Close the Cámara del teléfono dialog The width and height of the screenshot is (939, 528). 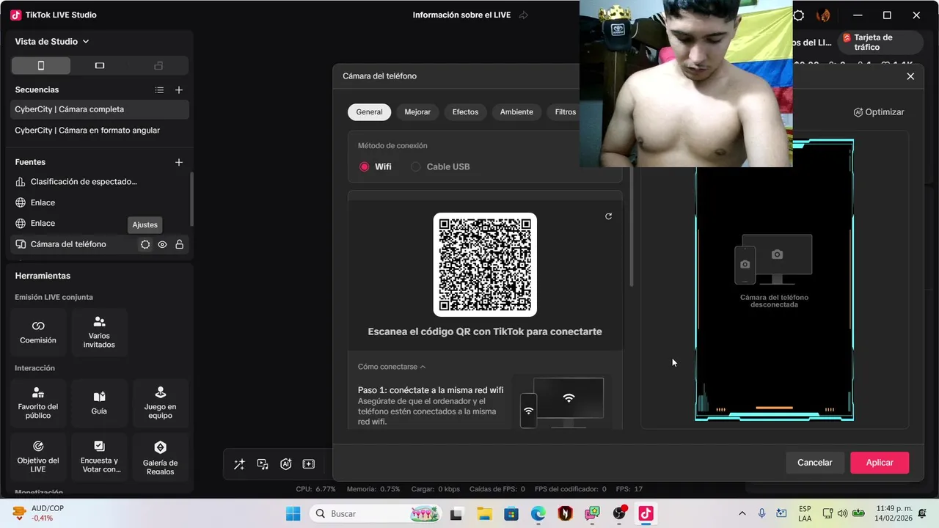coord(910,76)
